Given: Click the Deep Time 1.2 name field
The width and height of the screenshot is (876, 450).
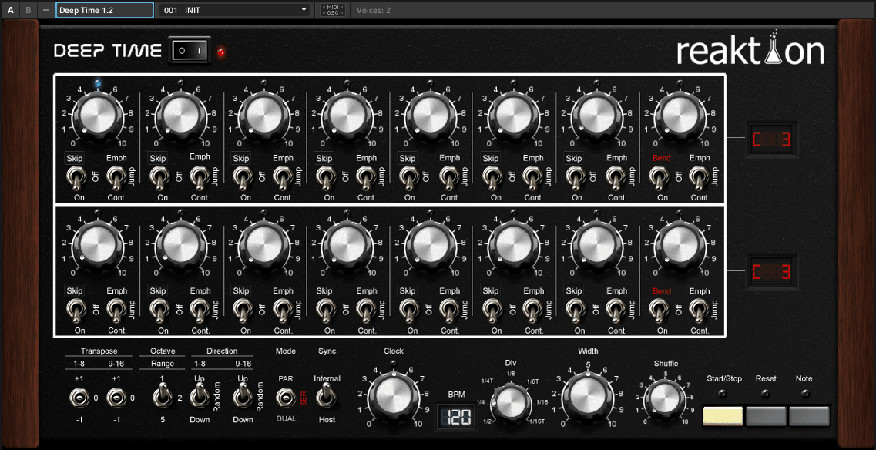Looking at the screenshot, I should pyautogui.click(x=105, y=9).
